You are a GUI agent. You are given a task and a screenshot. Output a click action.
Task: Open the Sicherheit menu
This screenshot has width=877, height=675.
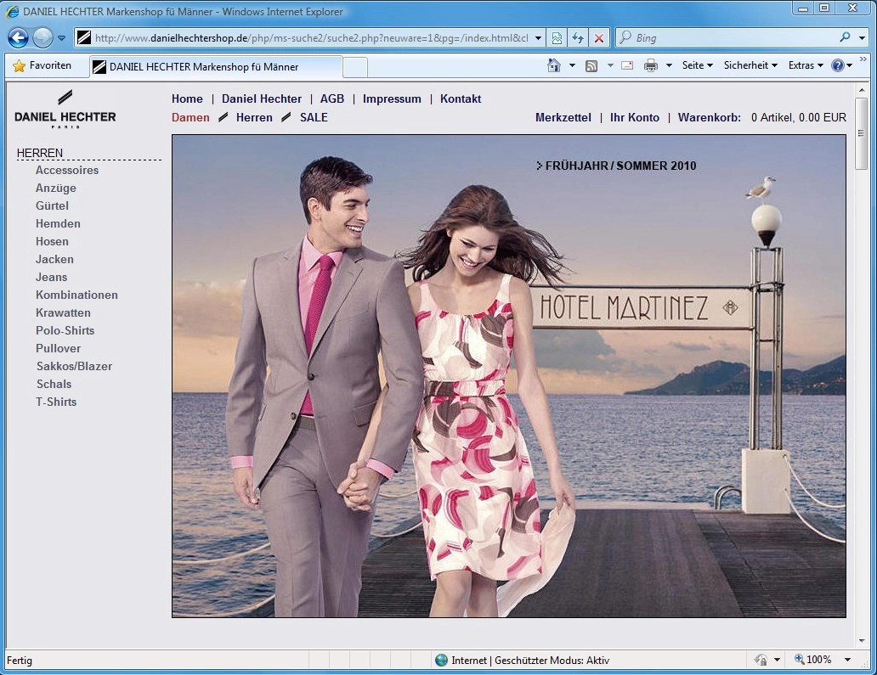[x=750, y=65]
